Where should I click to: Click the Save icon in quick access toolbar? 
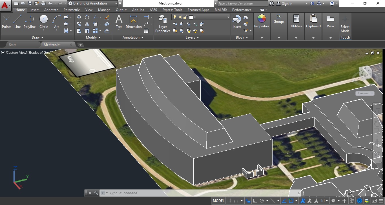coord(30,3)
